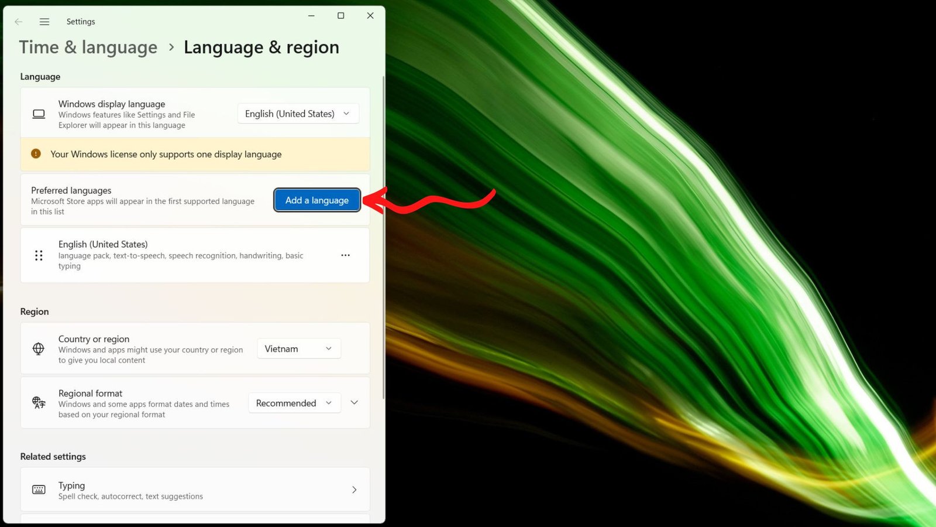Click the laptop icon beside Windows display language
Screen dimensions: 936x527
tap(39, 114)
